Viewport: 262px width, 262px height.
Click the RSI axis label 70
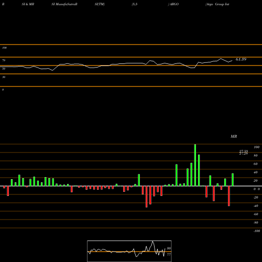click(4, 60)
